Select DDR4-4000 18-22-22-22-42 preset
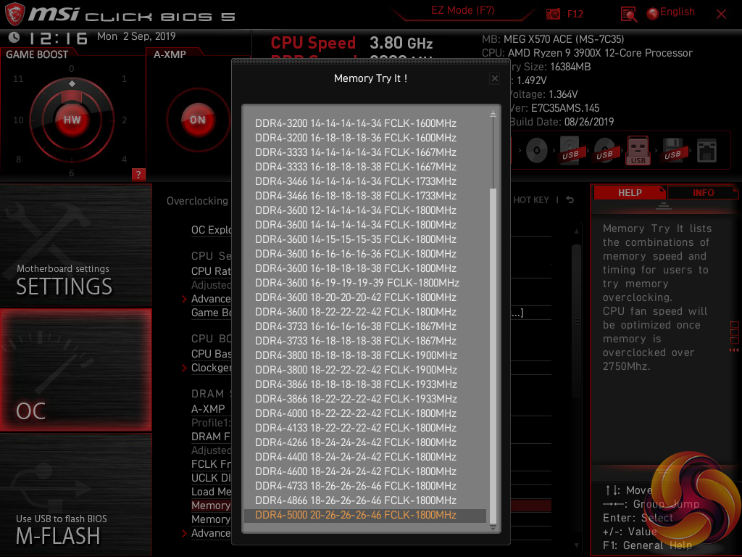The width and height of the screenshot is (742, 557). click(355, 413)
